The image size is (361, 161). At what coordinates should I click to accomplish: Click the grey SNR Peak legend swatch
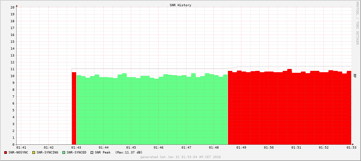(92, 153)
